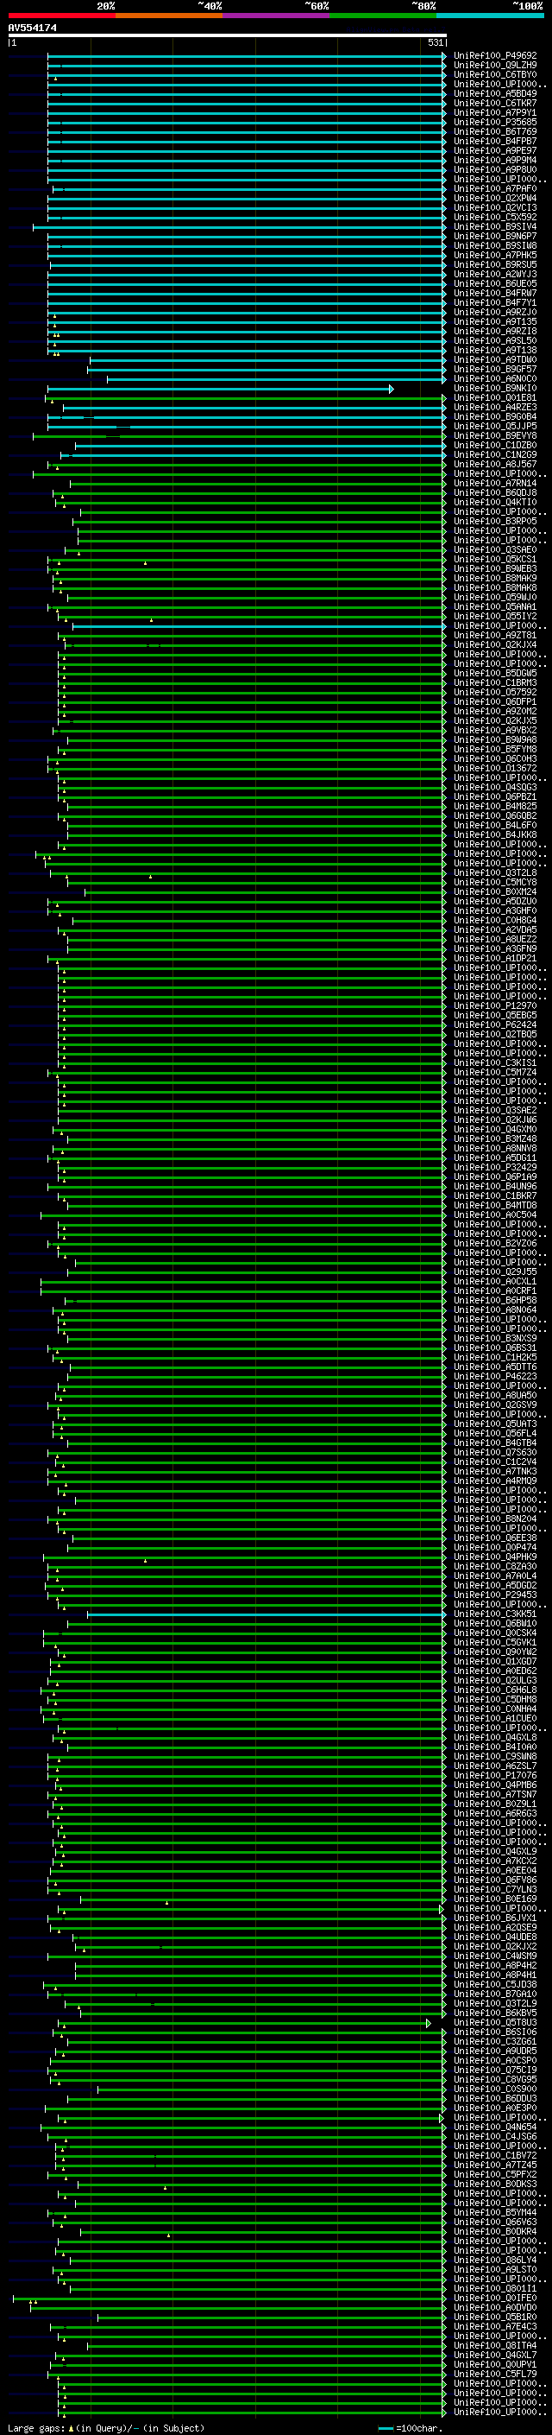Click the cyan ~100% identity color band
Image resolution: width=552 pixels, height=2435 pixels.
click(x=490, y=16)
